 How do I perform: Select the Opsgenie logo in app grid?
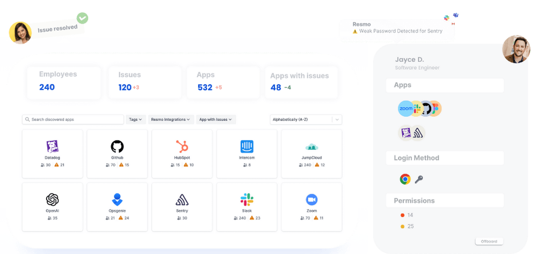117,199
